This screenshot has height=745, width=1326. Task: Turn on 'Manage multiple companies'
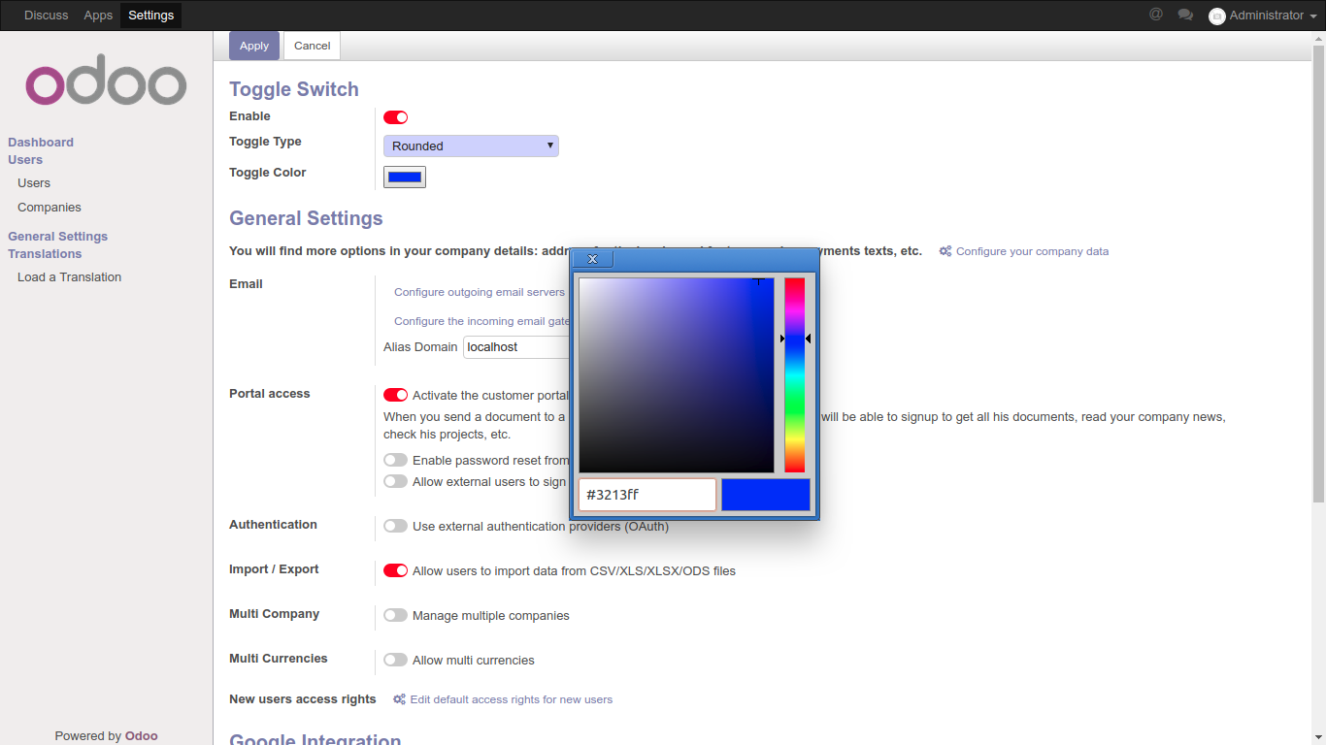[395, 615]
